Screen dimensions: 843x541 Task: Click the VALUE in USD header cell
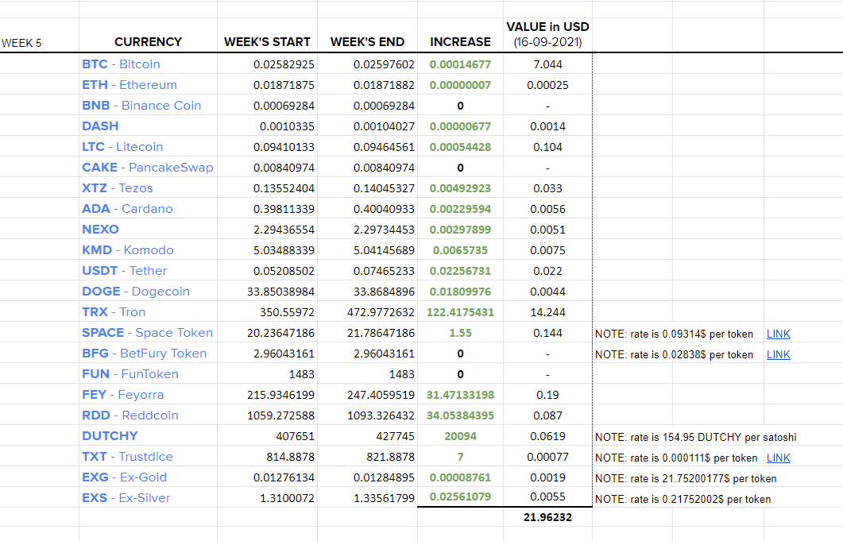click(548, 35)
